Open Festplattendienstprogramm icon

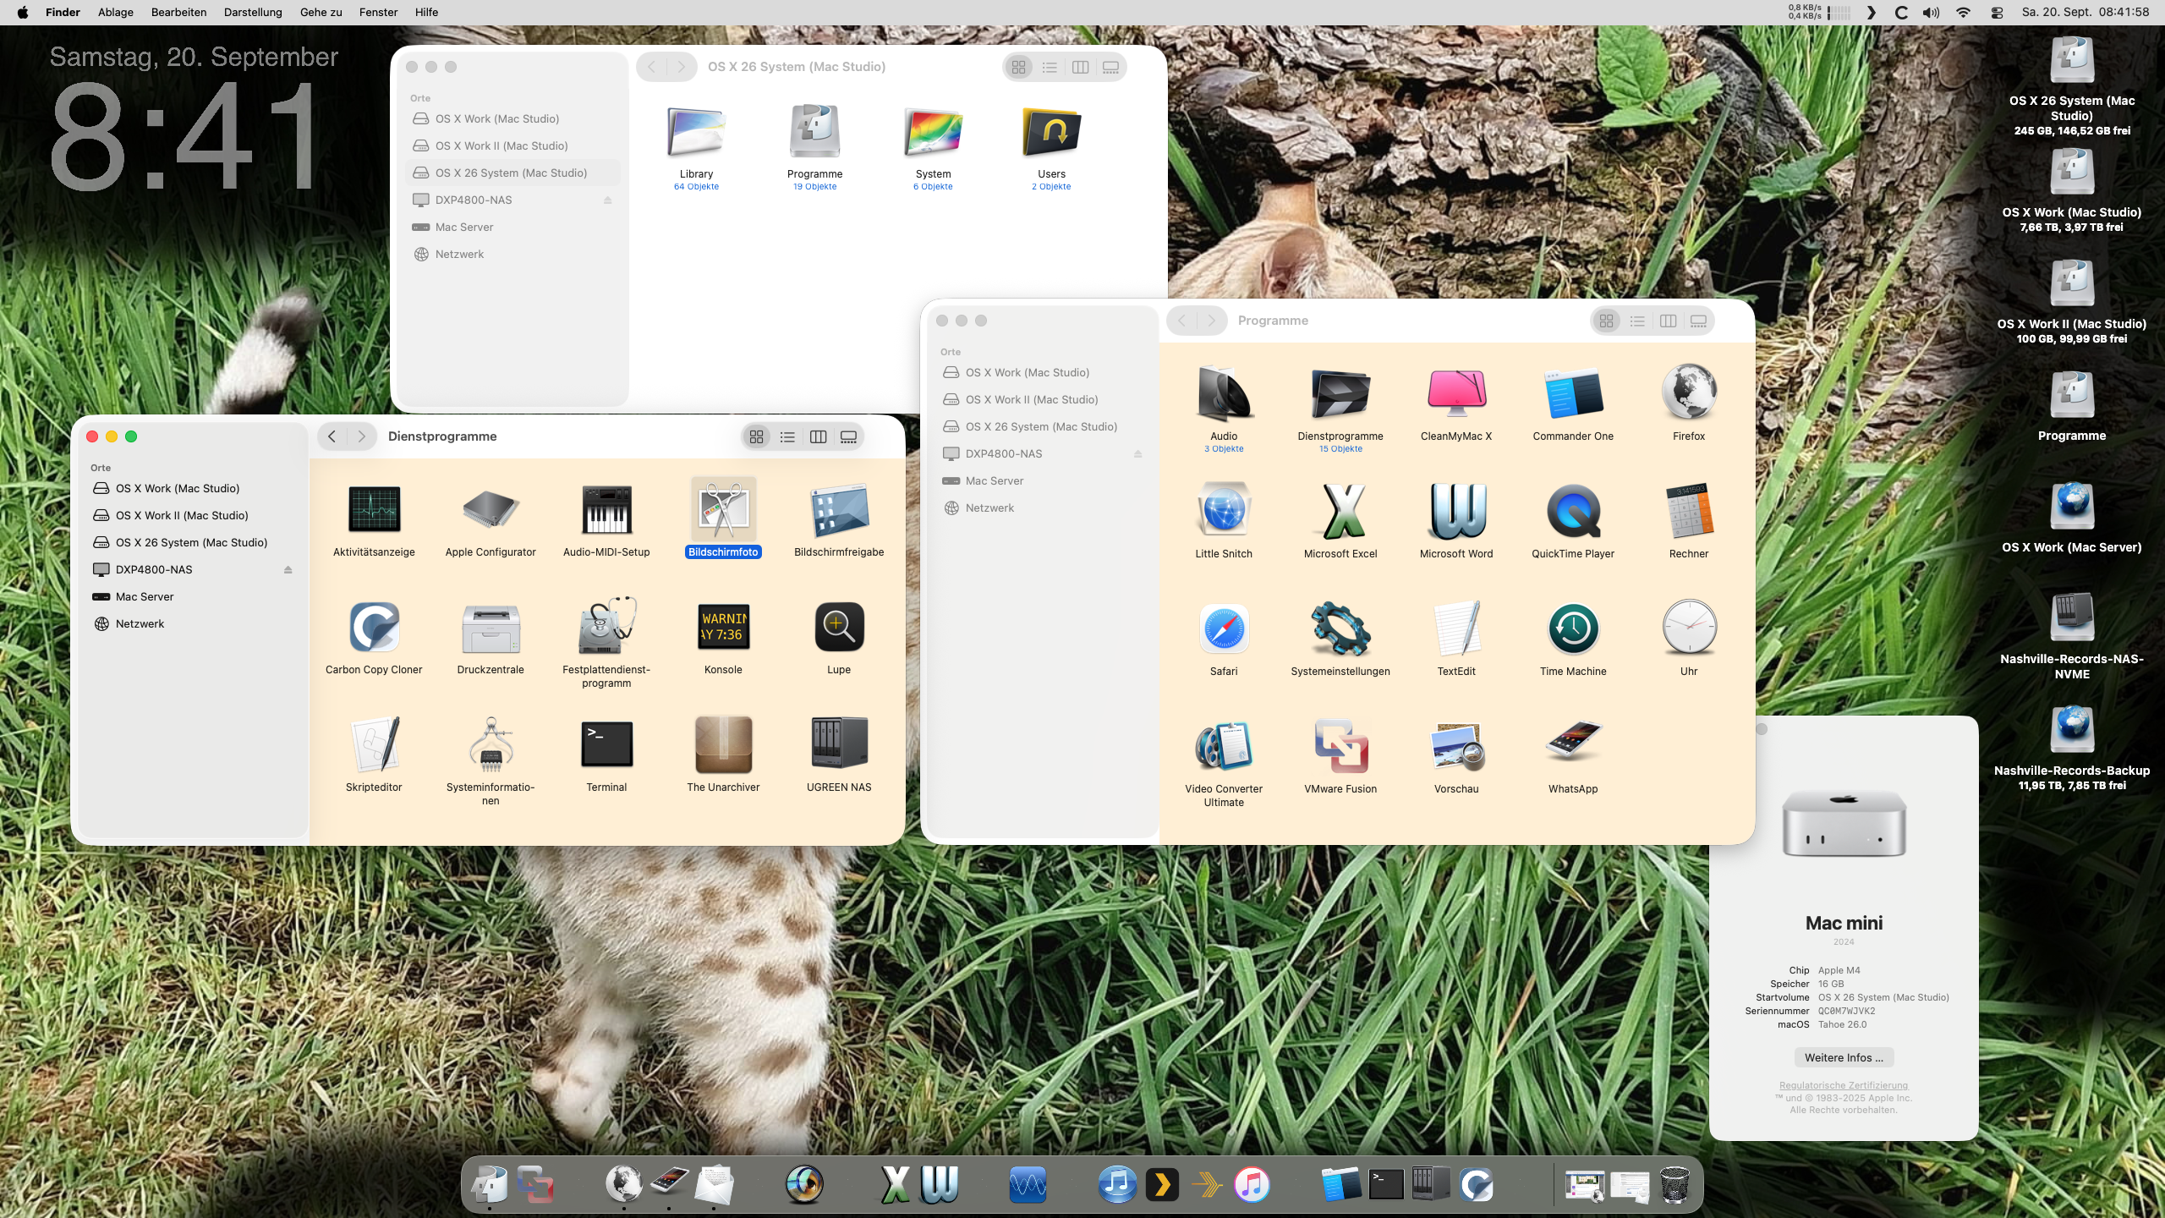click(x=606, y=628)
